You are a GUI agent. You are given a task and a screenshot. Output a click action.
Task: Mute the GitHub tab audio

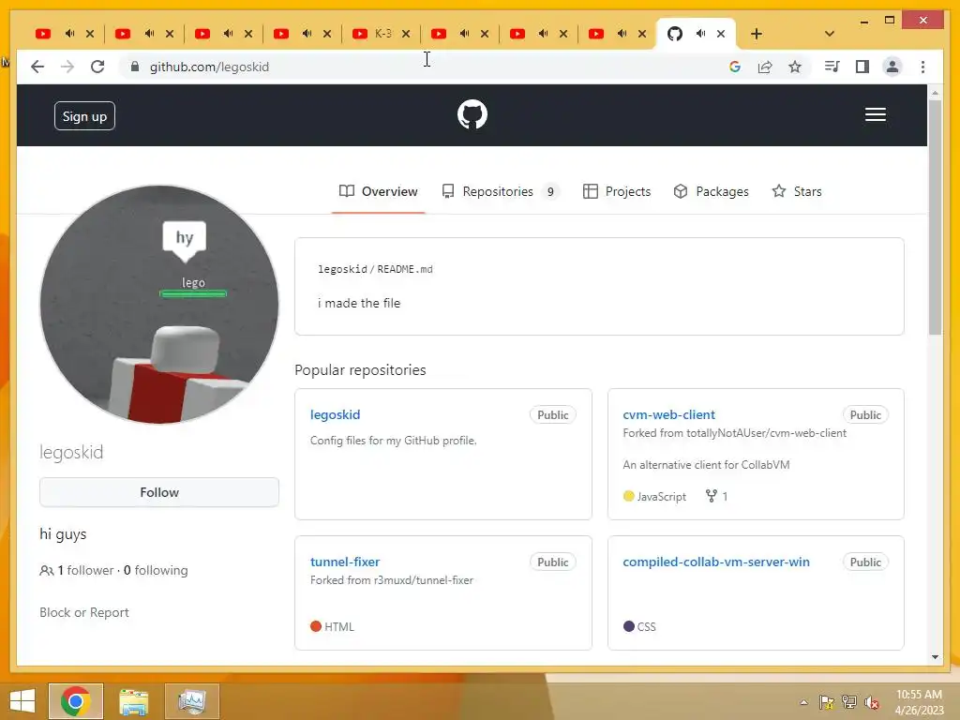(700, 34)
